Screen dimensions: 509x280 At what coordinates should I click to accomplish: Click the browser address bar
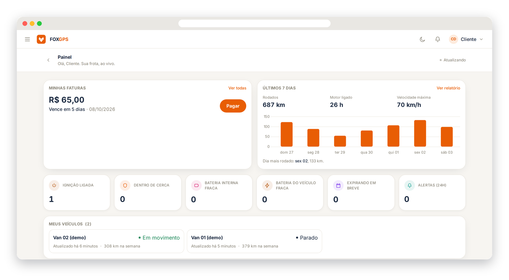[x=254, y=24]
